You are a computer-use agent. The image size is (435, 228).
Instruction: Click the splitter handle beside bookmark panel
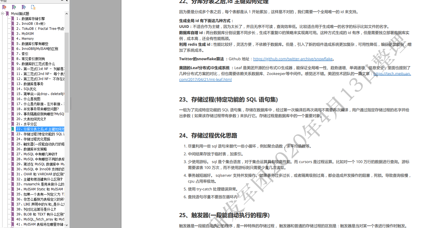[x=70, y=103]
